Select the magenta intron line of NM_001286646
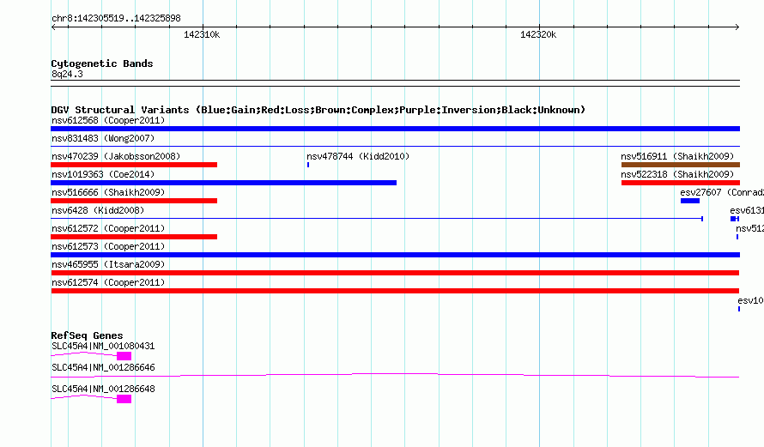 (x=395, y=375)
